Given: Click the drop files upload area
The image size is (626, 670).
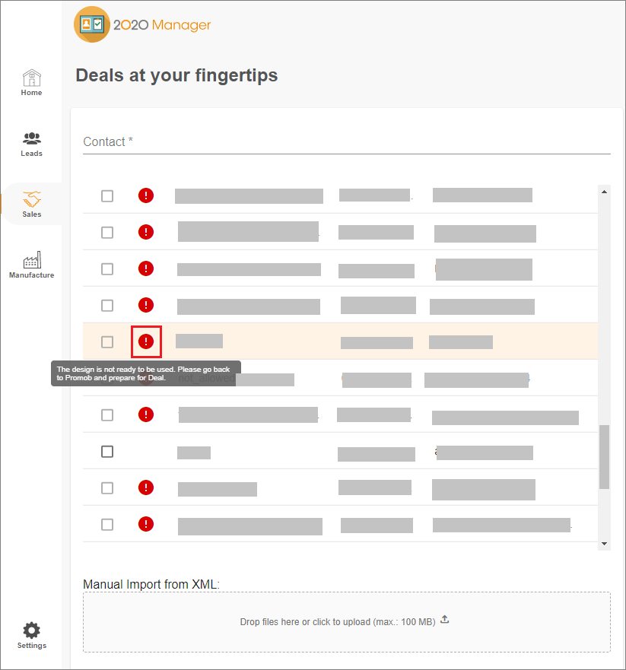Looking at the screenshot, I should 347,622.
